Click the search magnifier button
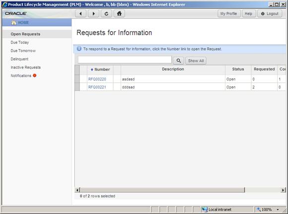Screen dimensions: 288x214 [x=179, y=60]
